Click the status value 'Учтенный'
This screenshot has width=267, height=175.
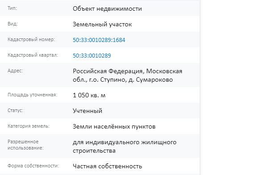pos(88,111)
